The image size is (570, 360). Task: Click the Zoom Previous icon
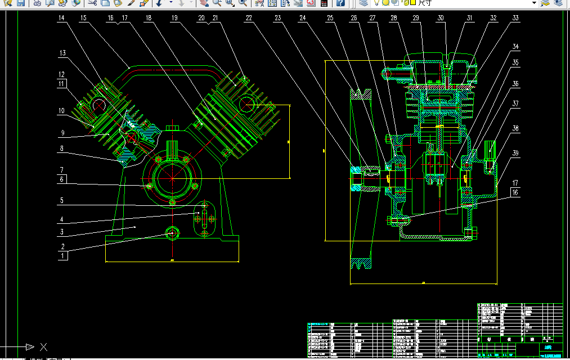click(x=243, y=3)
